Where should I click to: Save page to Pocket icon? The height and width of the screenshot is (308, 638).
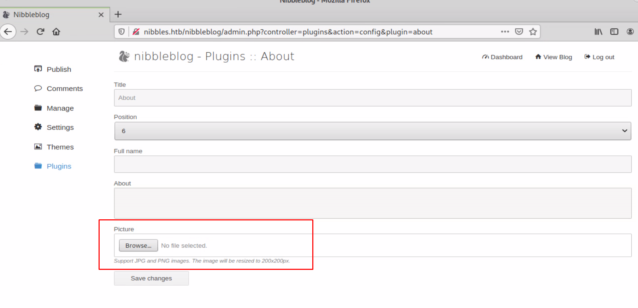pos(519,32)
